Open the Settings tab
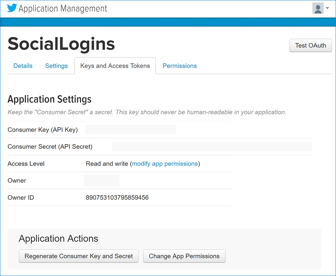Viewport: 336px width, 276px height. (x=56, y=66)
